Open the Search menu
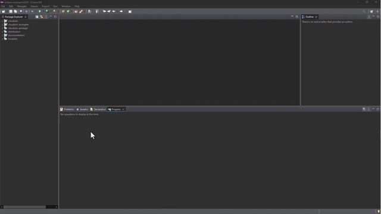The width and height of the screenshot is (381, 214). 35,7
